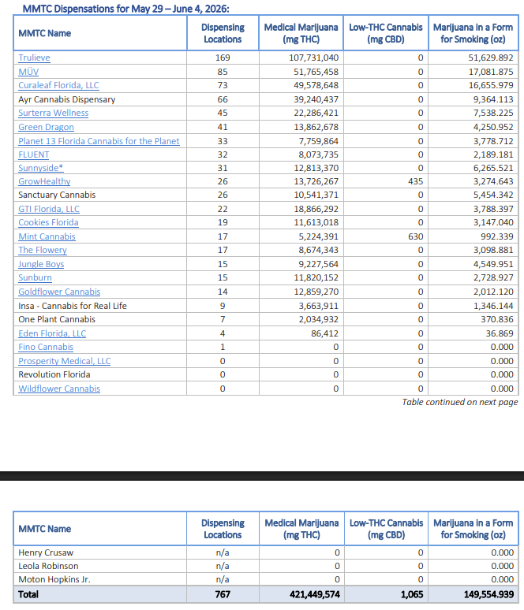This screenshot has height=610, width=524.
Task: Click smoking value 36.869 for Eden
Action: 500,333
